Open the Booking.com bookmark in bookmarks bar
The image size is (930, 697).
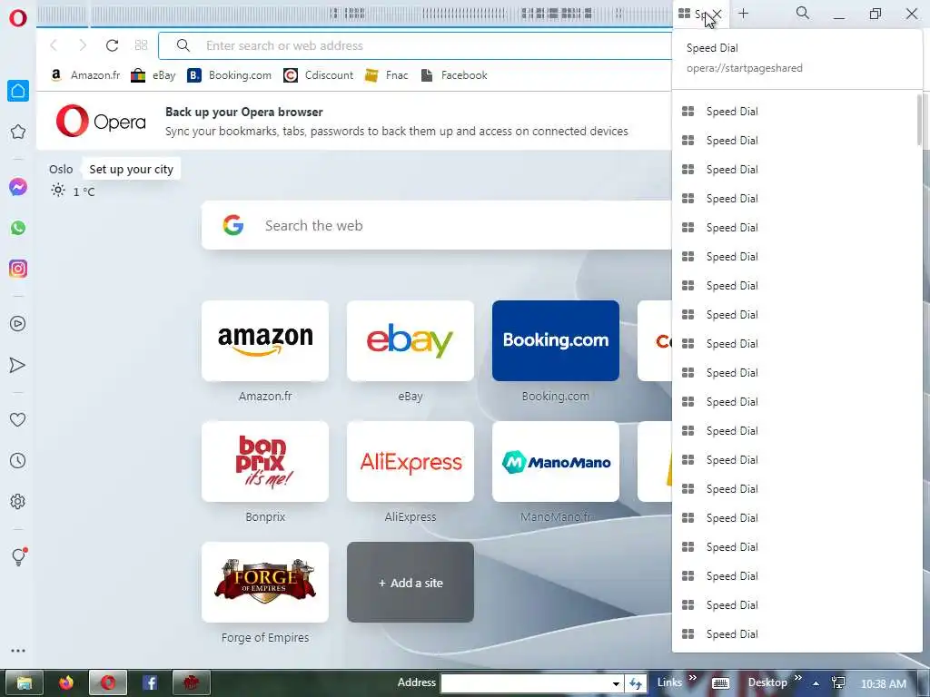(x=229, y=75)
